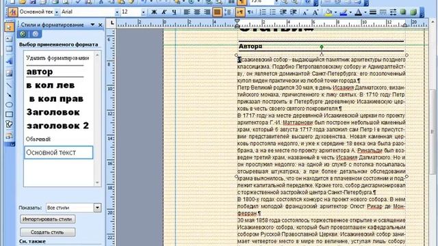This screenshot has width=438, height=246.
Task: Click Импортировать стили button
Action: click(x=47, y=219)
